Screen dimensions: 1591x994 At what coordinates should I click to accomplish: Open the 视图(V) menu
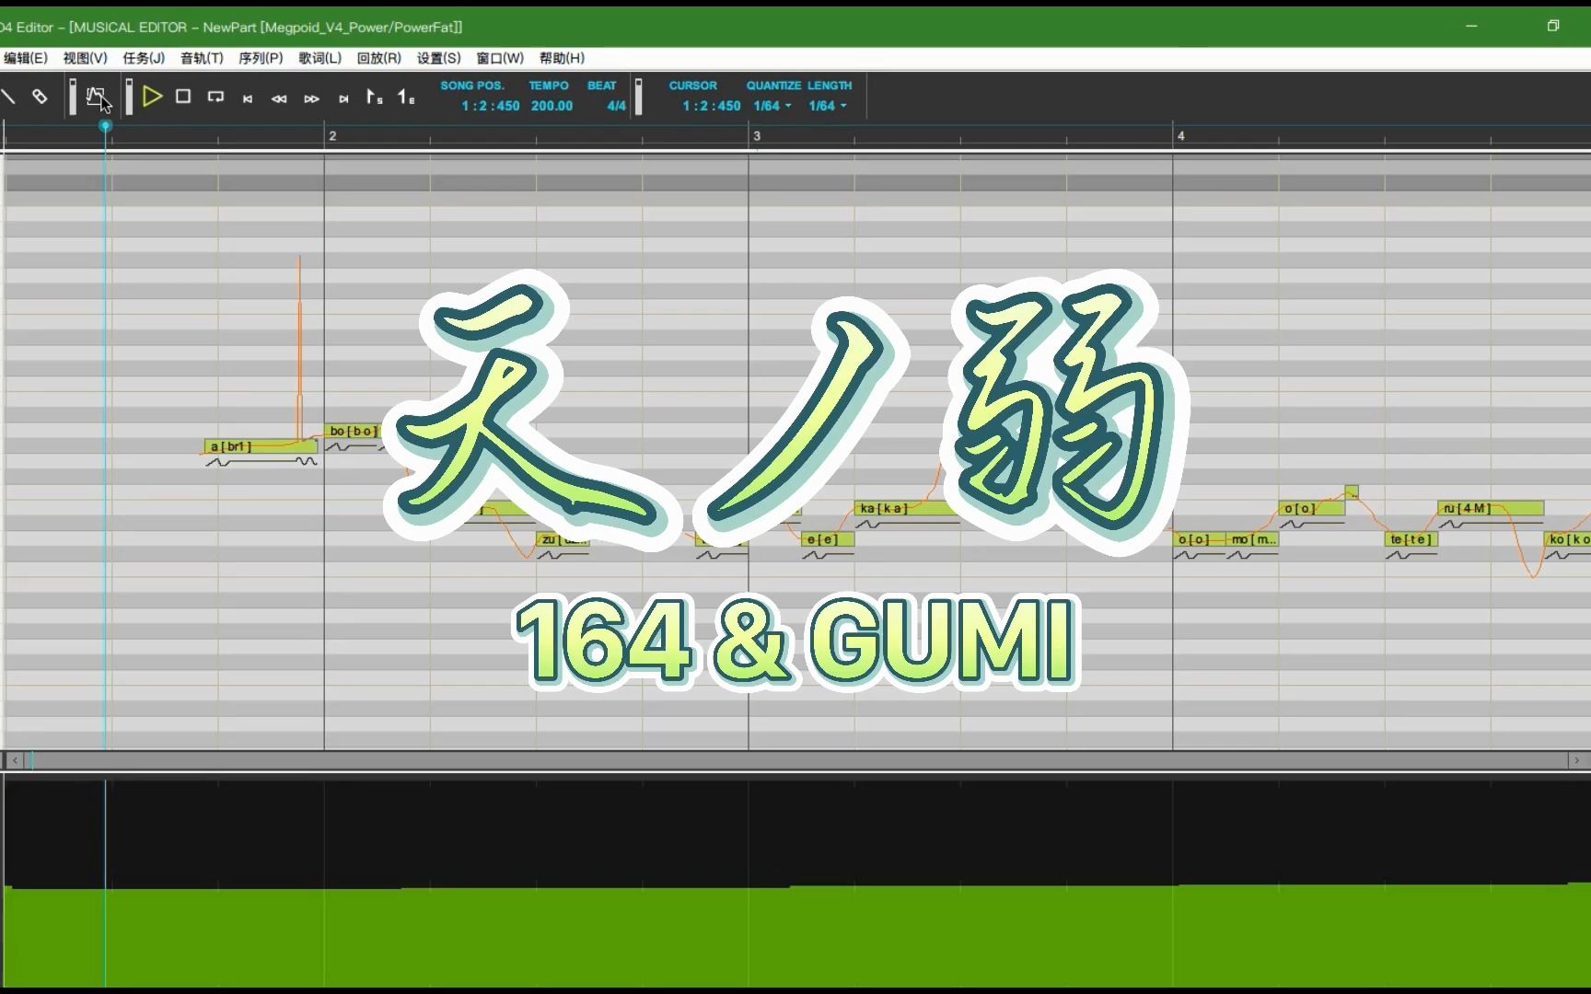coord(85,58)
